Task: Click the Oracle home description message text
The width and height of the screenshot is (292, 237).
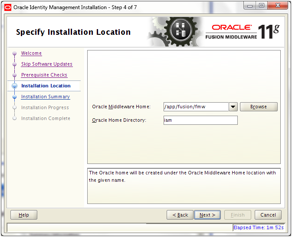Action: tap(182, 177)
